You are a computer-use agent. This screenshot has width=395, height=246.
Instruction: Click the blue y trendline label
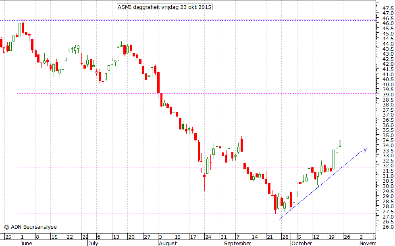[x=365, y=150]
